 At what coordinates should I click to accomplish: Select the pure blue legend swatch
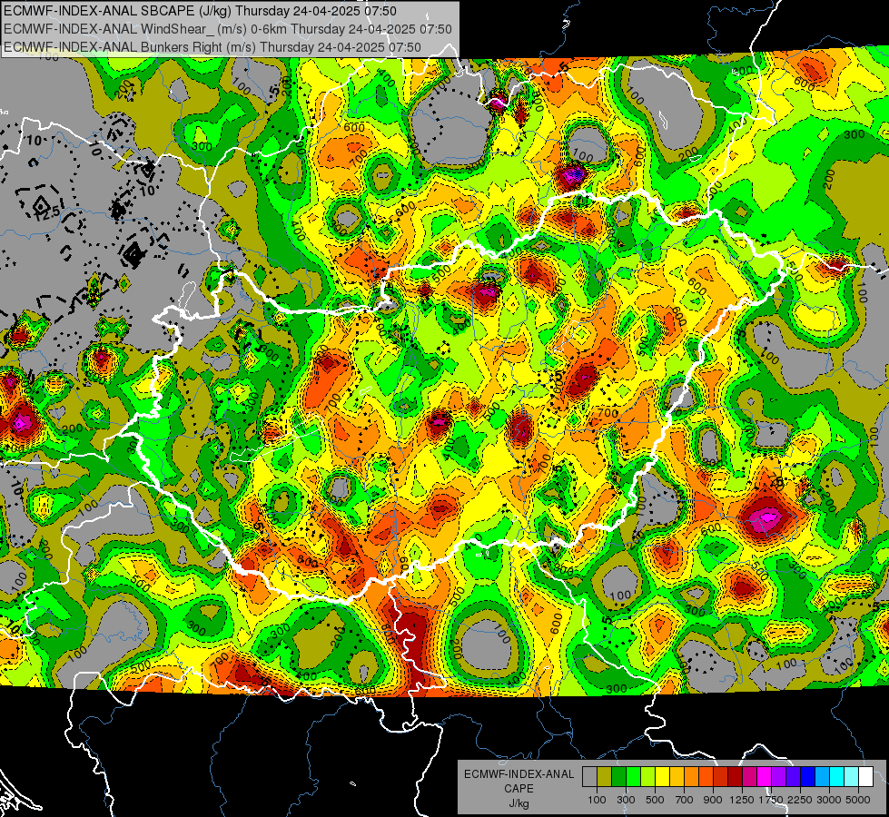(x=808, y=776)
